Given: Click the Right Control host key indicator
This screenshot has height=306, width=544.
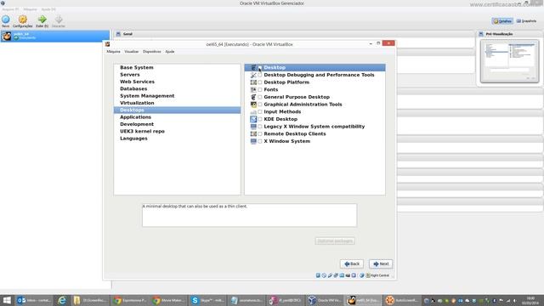Looking at the screenshot, I should [x=377, y=275].
